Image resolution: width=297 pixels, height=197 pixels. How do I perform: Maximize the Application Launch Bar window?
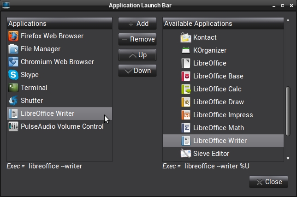[x=283, y=6]
